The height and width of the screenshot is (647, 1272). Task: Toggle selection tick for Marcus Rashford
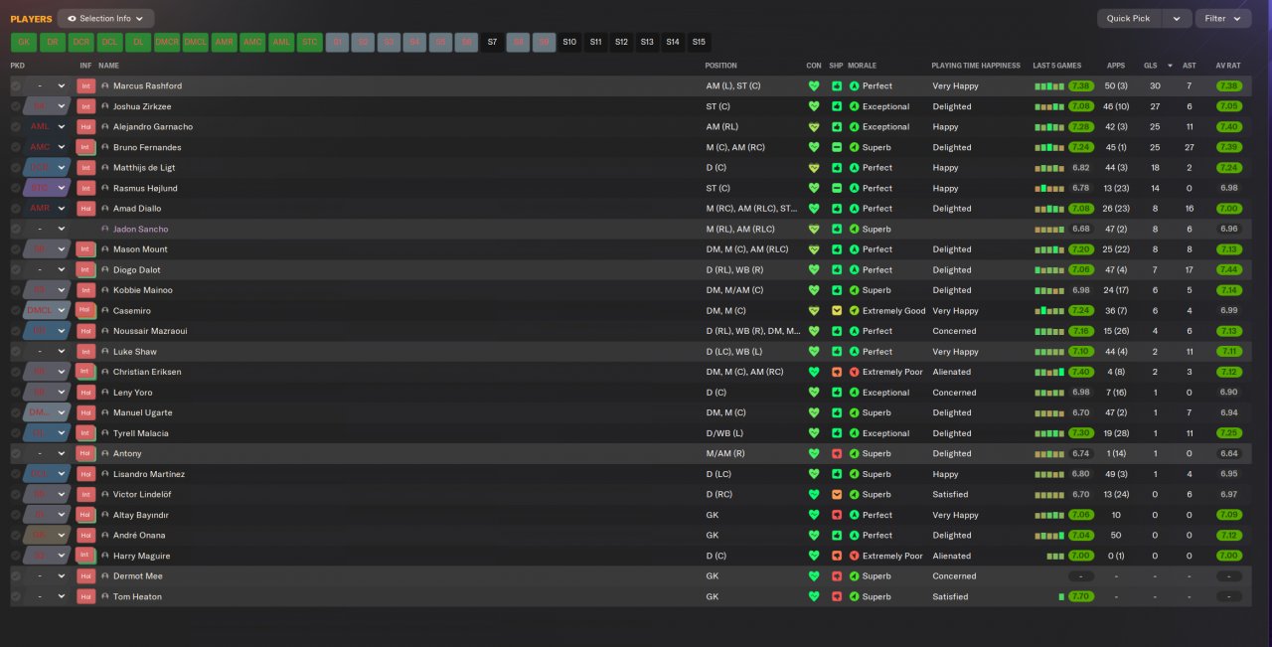point(16,86)
